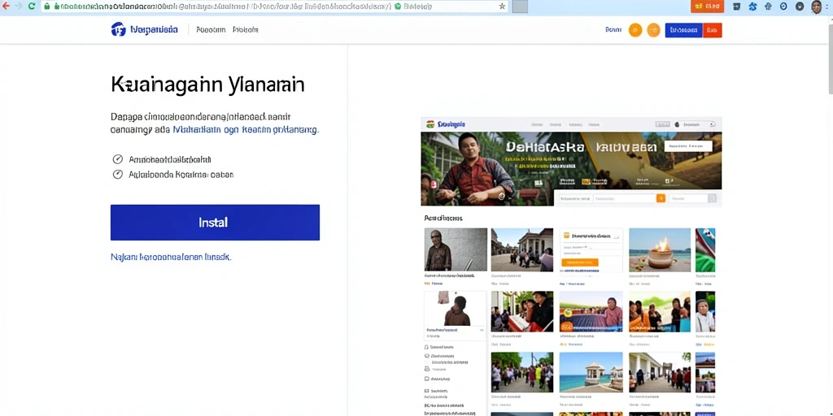Click the red browser back arrow
Viewport: 833px width, 416px height.
click(x=5, y=6)
